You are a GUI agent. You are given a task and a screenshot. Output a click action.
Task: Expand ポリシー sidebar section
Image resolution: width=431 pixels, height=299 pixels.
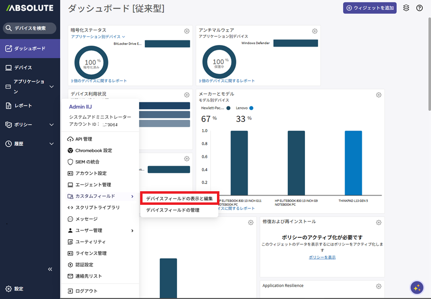coord(52,125)
